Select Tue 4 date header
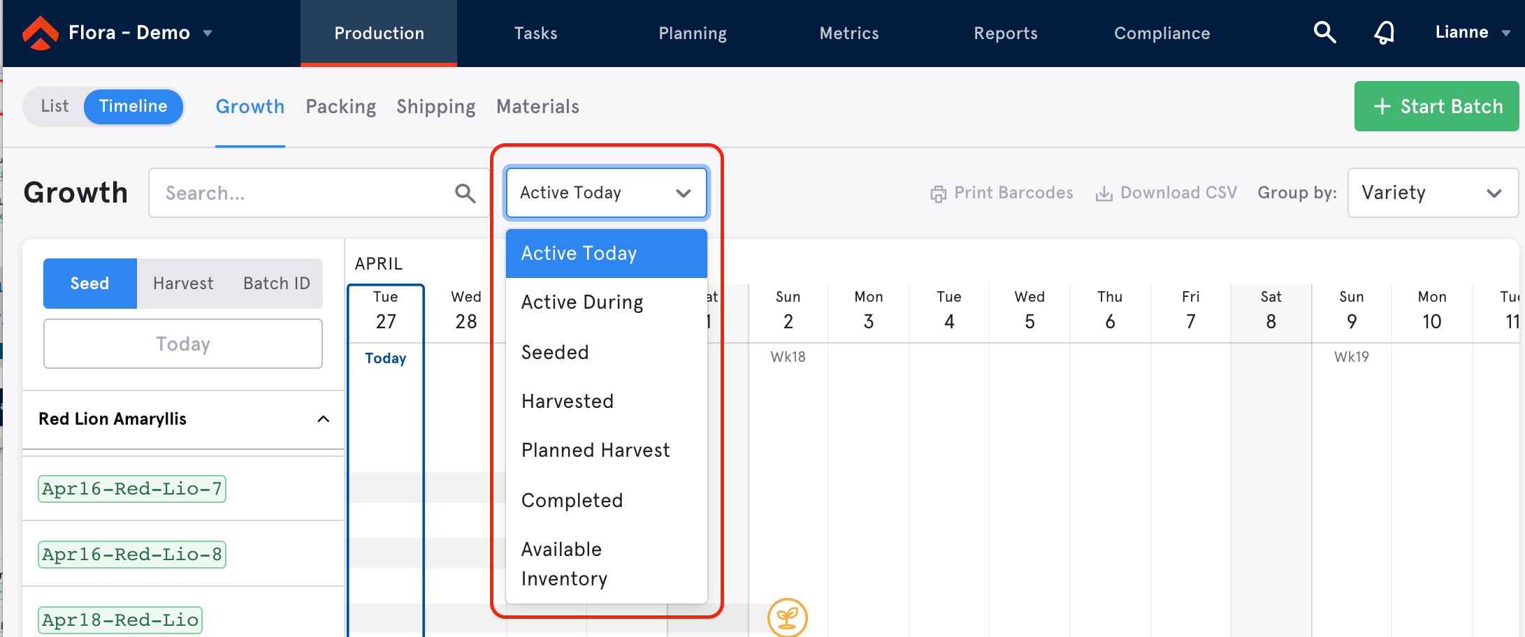 (949, 310)
